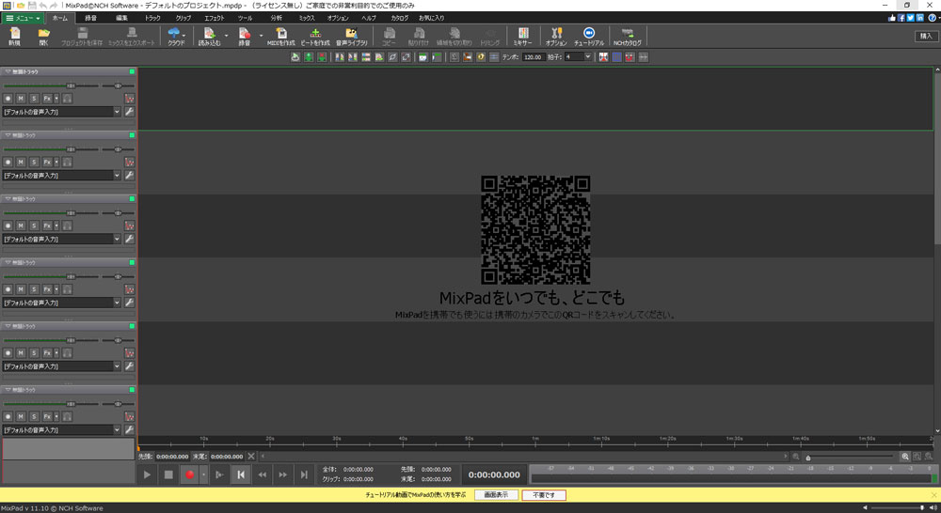
Task: Open the dropdown arrow beside 読み込む
Action: point(226,36)
